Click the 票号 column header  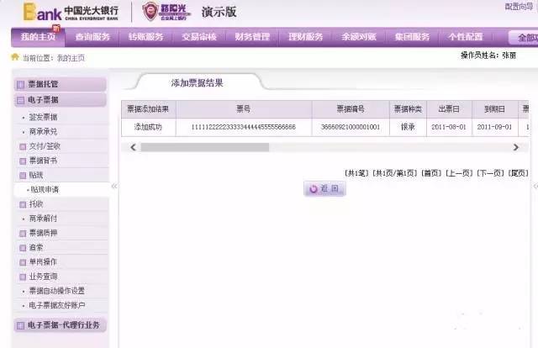(244, 109)
